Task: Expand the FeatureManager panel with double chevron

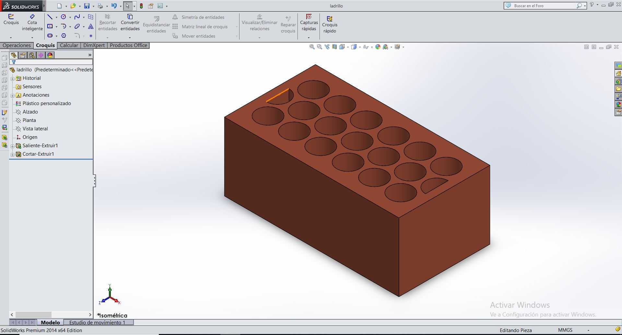Action: (x=90, y=55)
